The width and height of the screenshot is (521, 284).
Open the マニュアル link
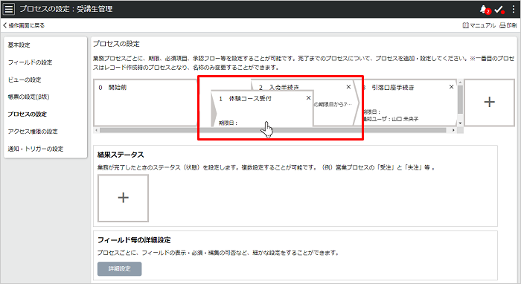(479, 25)
